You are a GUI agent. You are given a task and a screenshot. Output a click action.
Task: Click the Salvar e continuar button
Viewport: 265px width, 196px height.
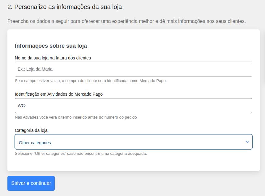click(x=31, y=183)
